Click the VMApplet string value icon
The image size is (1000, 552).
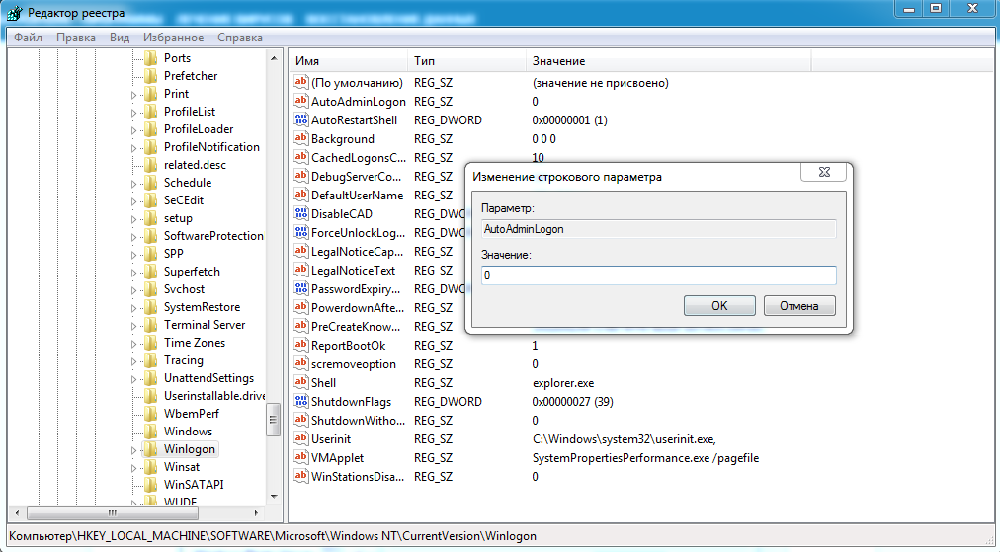(301, 458)
